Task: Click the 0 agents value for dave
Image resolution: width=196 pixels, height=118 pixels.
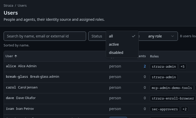Action: tap(145, 98)
